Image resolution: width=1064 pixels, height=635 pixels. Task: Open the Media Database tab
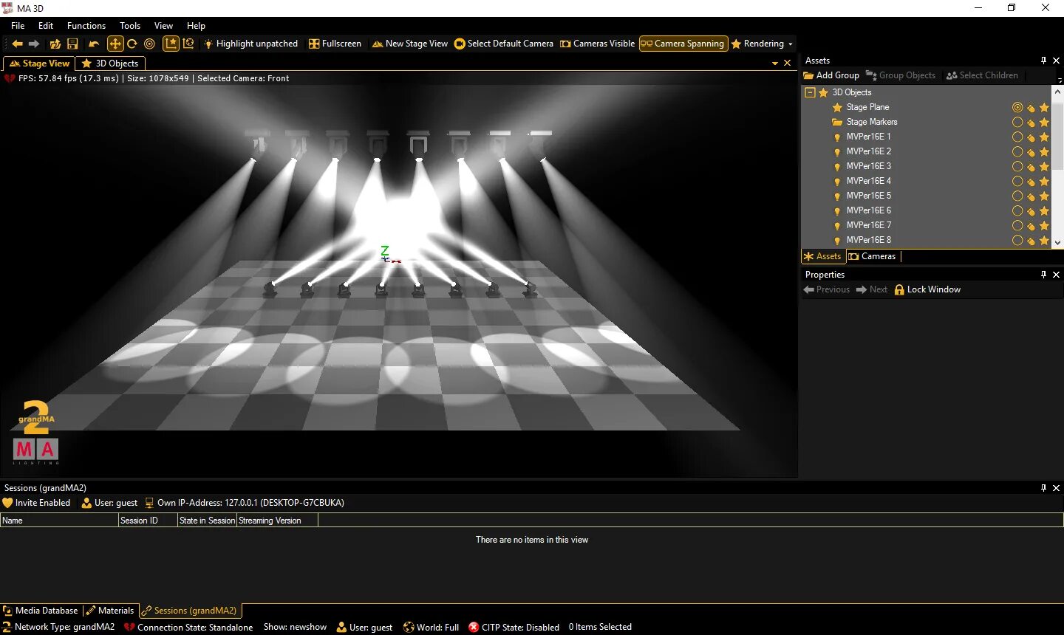coord(41,611)
